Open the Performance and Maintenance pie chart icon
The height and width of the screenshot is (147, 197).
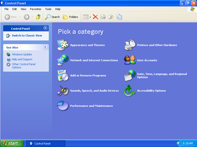(x=63, y=106)
